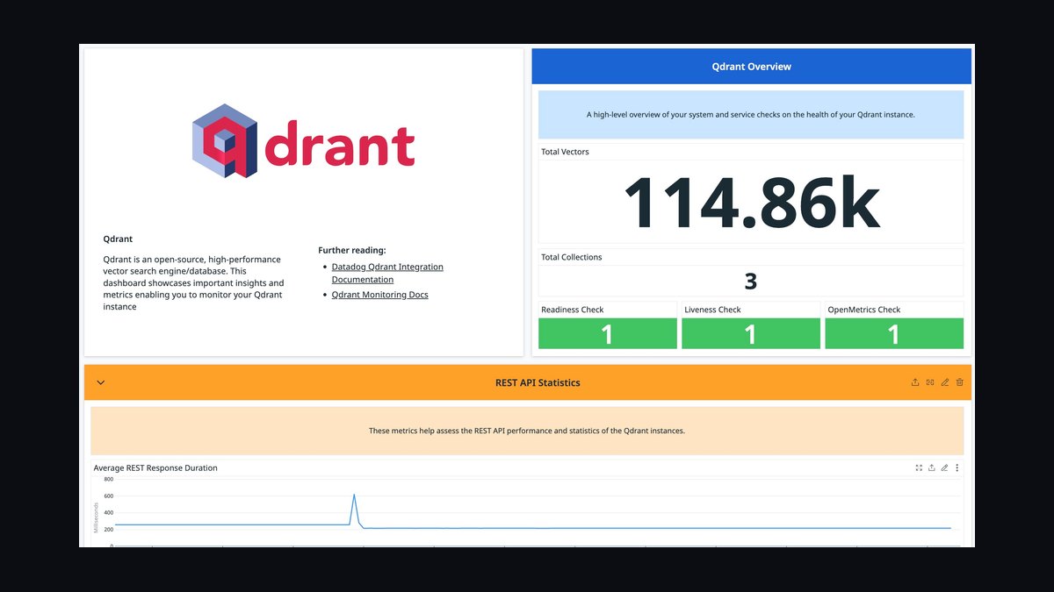
Task: Open more options for Average REST Response widget
Action: click(x=957, y=468)
